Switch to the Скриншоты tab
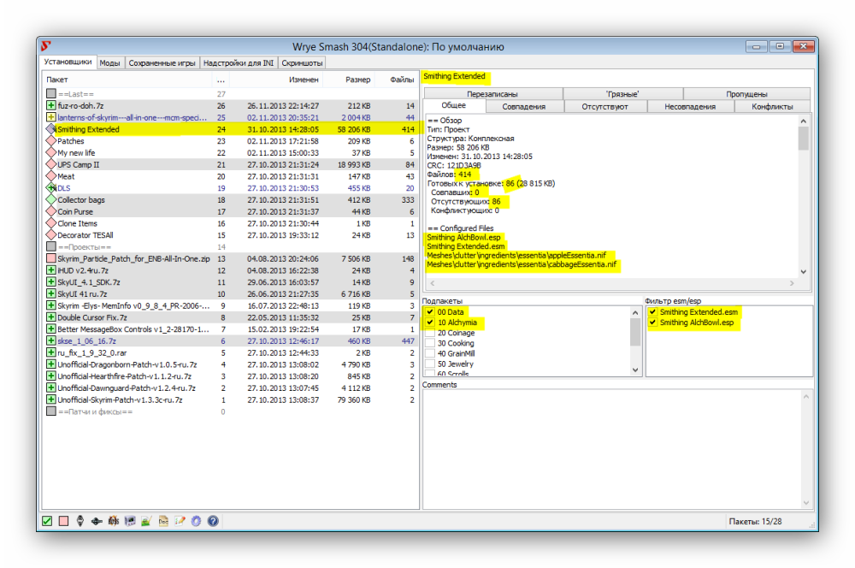This screenshot has height=568, width=855. pyautogui.click(x=302, y=62)
